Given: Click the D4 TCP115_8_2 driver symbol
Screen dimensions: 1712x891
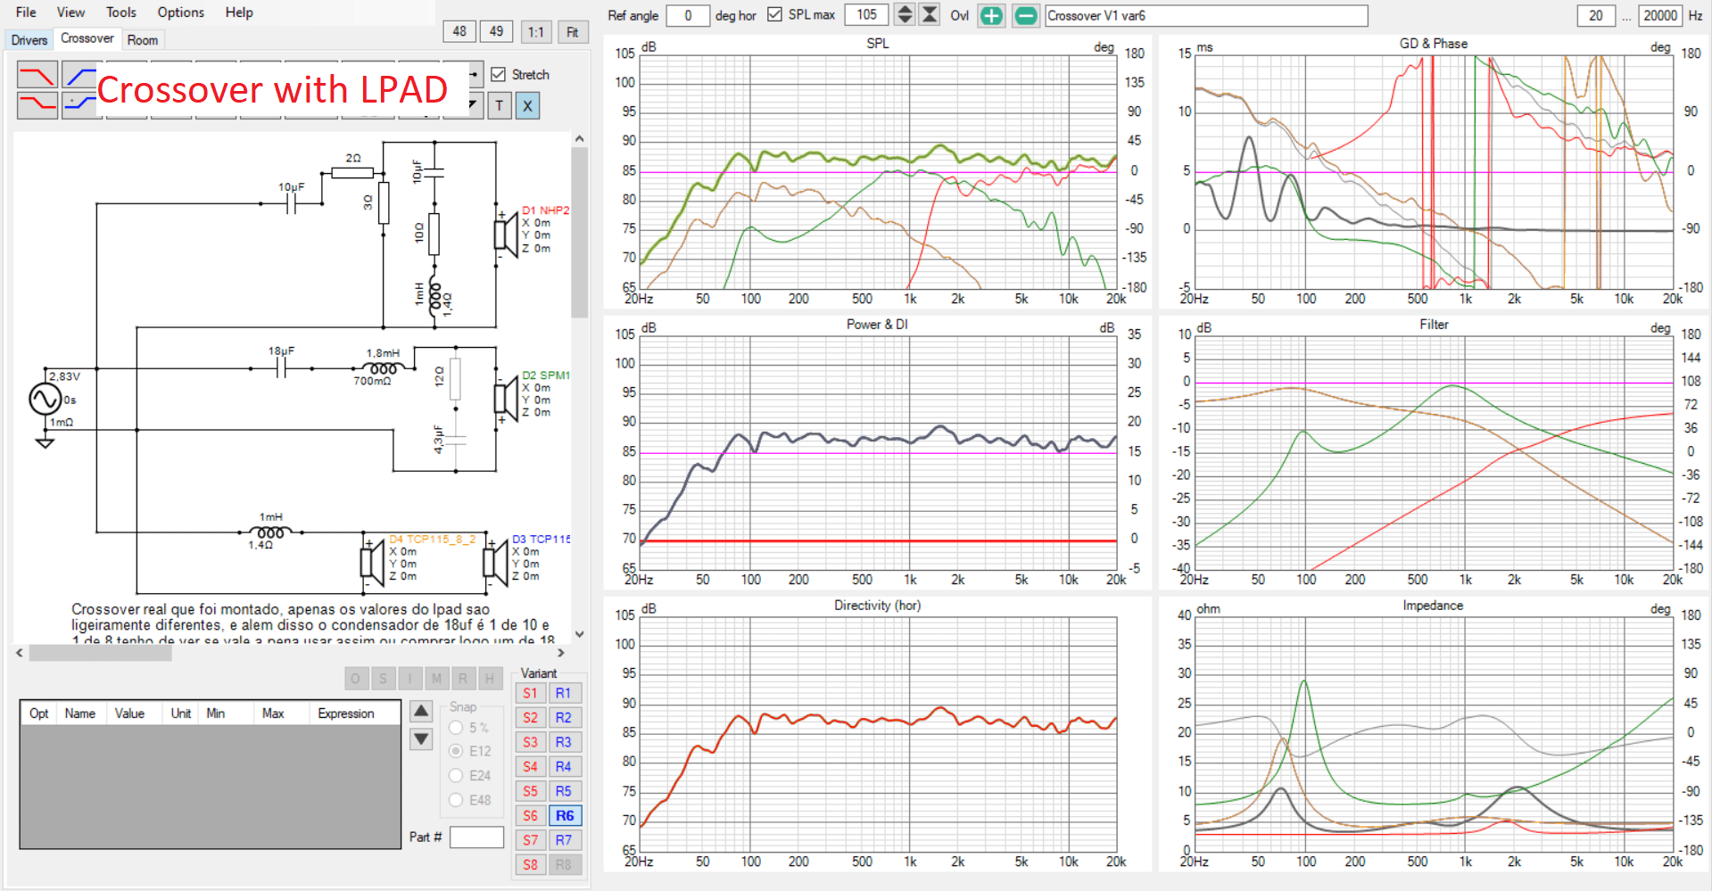Looking at the screenshot, I should point(372,562).
